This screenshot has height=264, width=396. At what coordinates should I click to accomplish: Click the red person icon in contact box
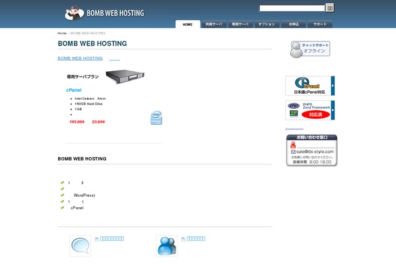pos(293,145)
